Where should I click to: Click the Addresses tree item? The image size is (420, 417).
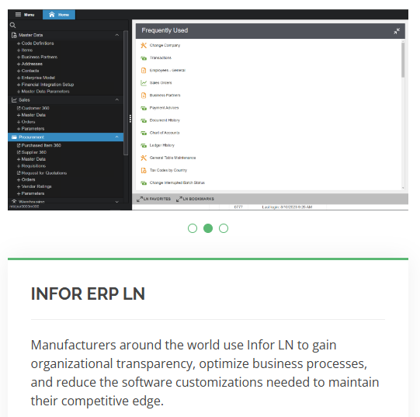[32, 64]
